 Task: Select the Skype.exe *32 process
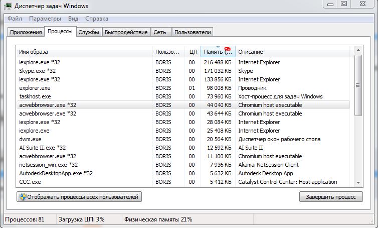183,71
